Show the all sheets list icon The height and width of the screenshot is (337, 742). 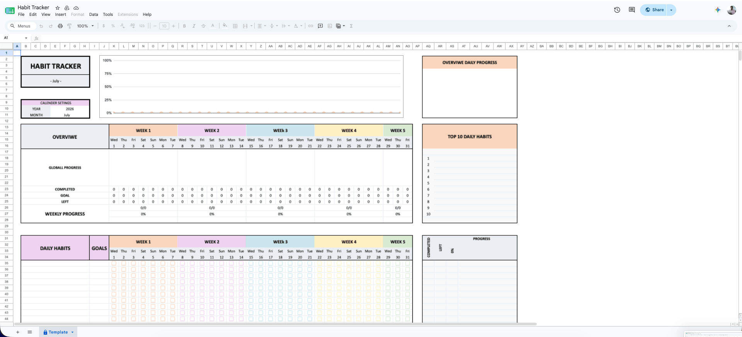[30, 332]
